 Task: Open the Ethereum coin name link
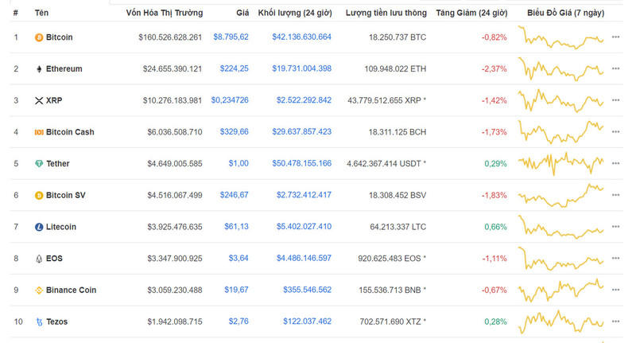64,69
